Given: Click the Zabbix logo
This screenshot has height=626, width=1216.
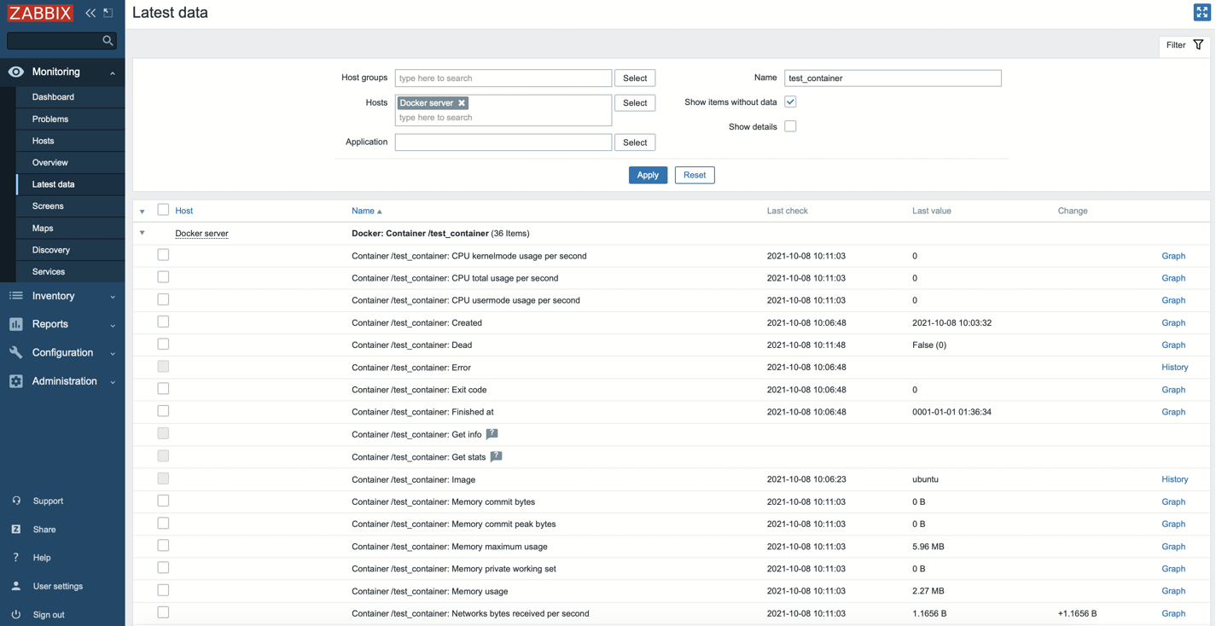Looking at the screenshot, I should click(x=41, y=13).
